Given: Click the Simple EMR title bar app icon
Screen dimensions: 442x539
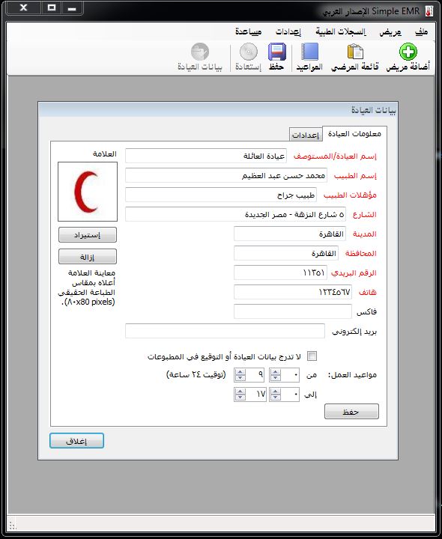Looking at the screenshot, I should coord(429,11).
